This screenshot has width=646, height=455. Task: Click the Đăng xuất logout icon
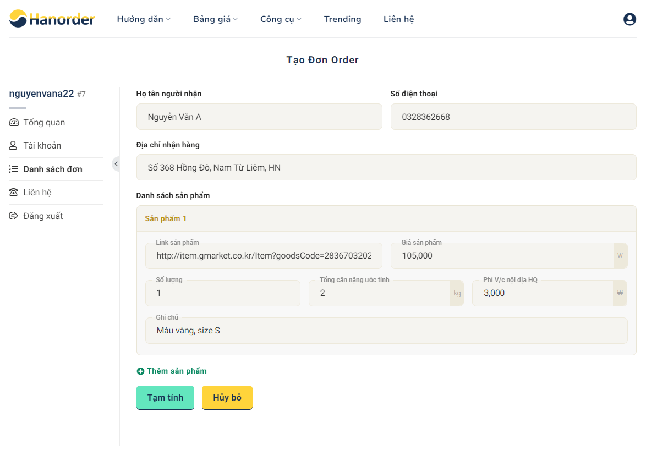tap(13, 216)
